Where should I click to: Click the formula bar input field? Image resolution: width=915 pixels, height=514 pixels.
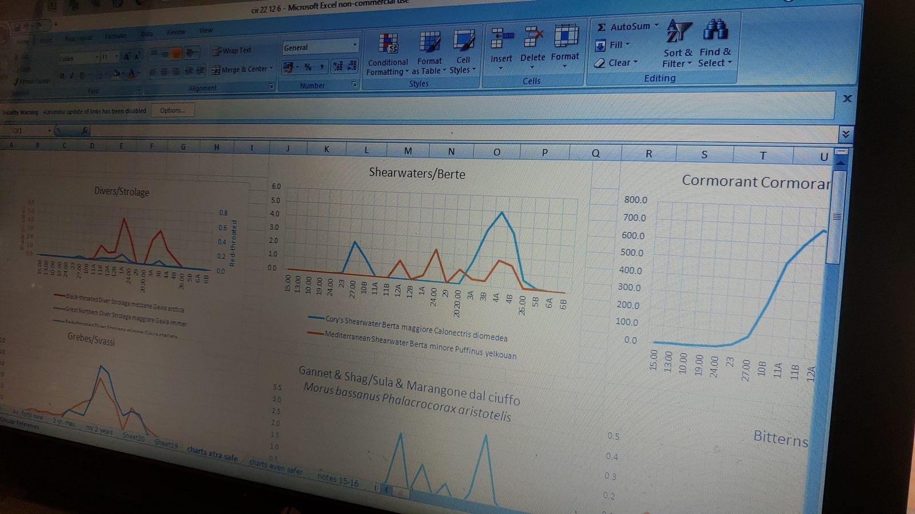point(463,134)
